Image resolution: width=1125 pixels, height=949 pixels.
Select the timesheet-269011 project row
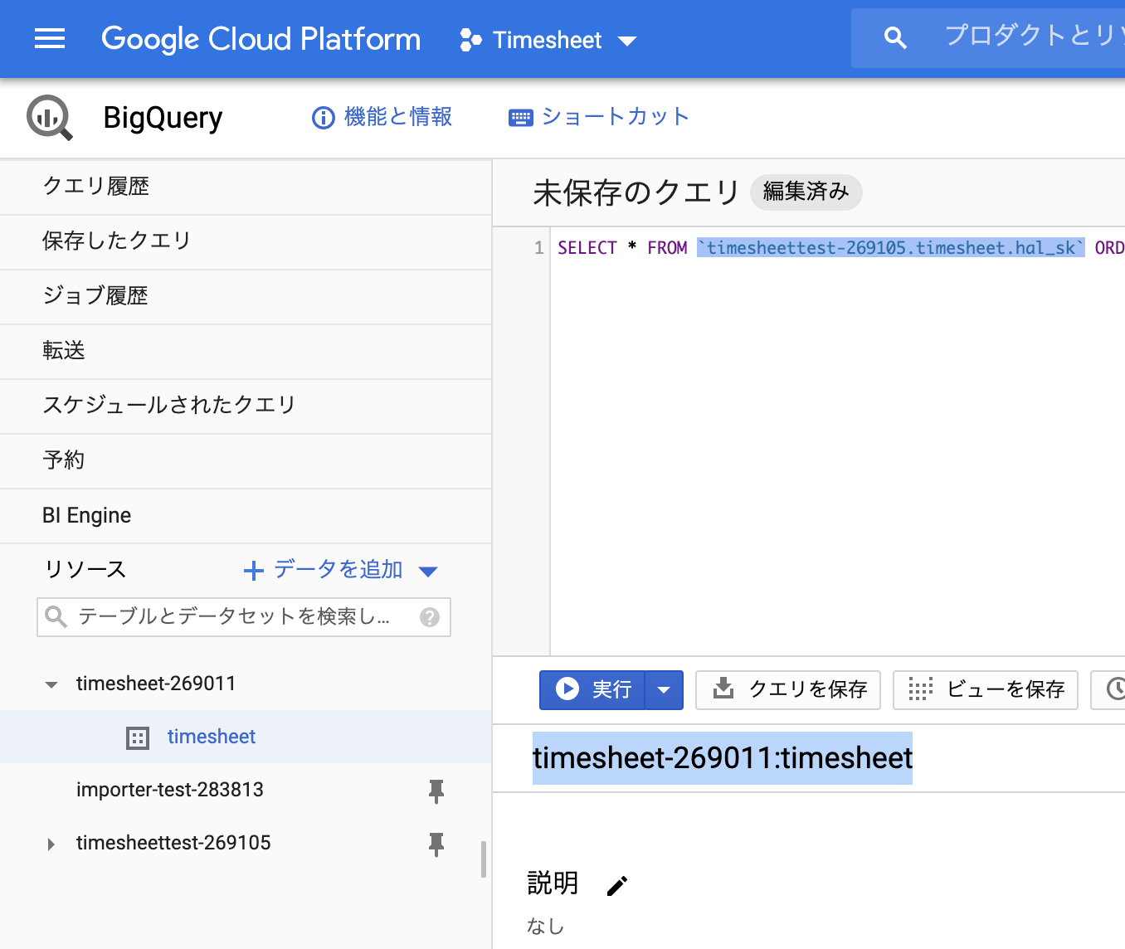point(246,684)
